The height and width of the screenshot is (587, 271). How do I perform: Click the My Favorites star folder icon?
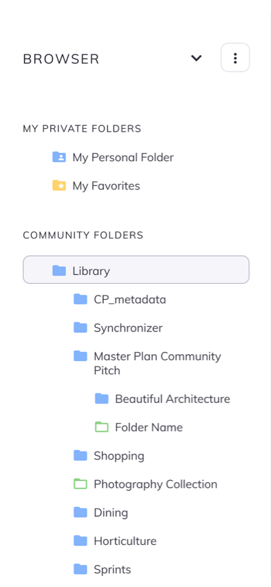[59, 185]
